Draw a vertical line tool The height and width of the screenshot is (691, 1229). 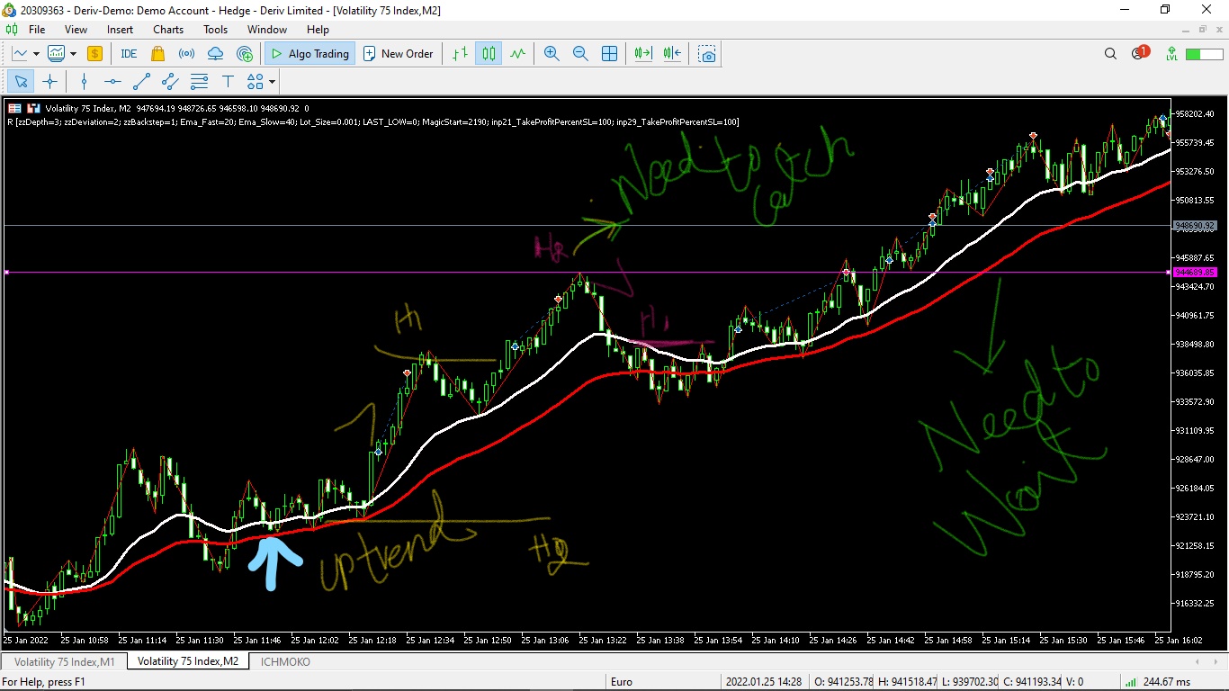click(x=84, y=82)
